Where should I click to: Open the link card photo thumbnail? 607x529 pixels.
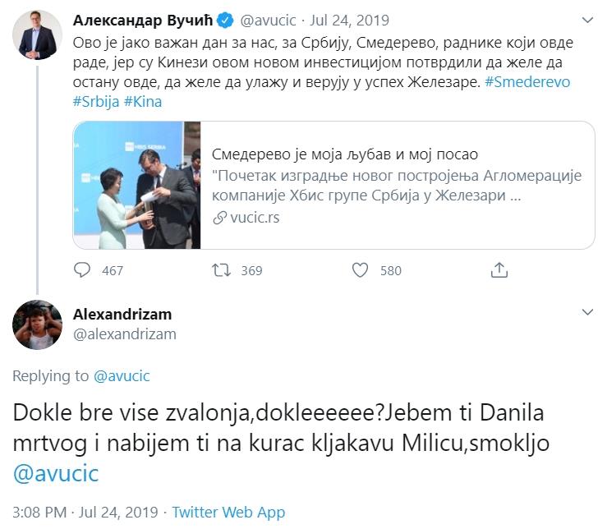point(137,185)
